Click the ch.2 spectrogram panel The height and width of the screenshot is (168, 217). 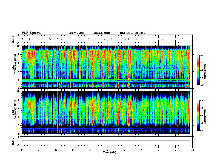click(106, 113)
